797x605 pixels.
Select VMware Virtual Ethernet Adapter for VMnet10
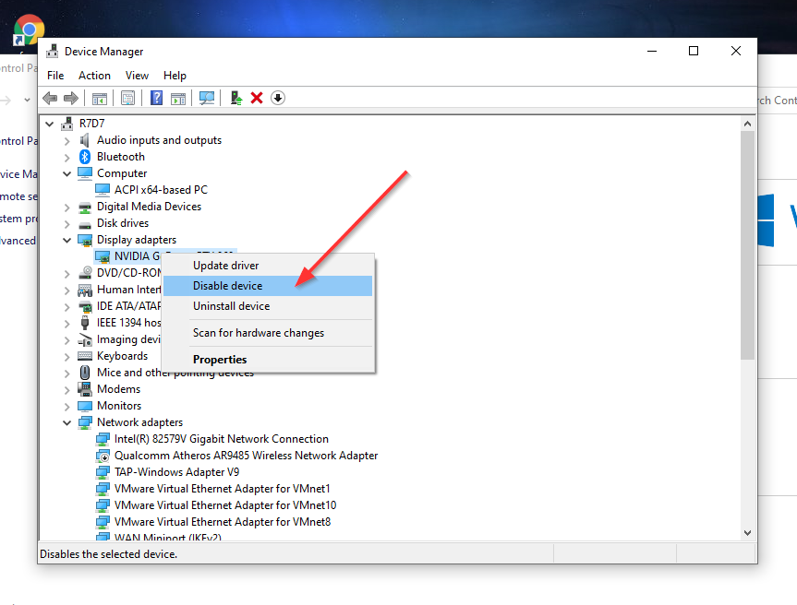225,505
